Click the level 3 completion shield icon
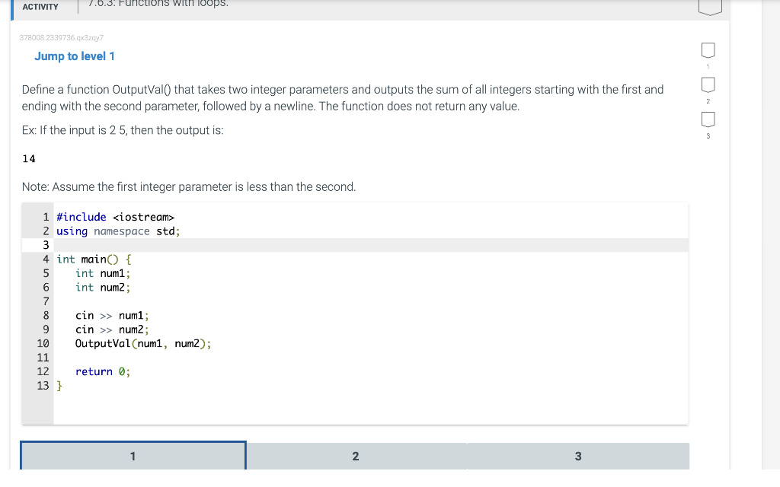The image size is (780, 487). [x=708, y=119]
